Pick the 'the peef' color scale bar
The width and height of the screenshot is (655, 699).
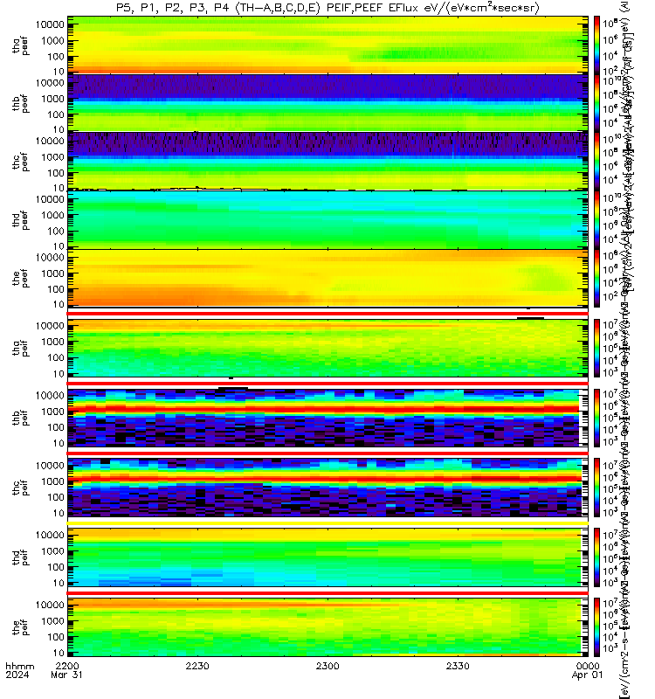click(x=596, y=278)
